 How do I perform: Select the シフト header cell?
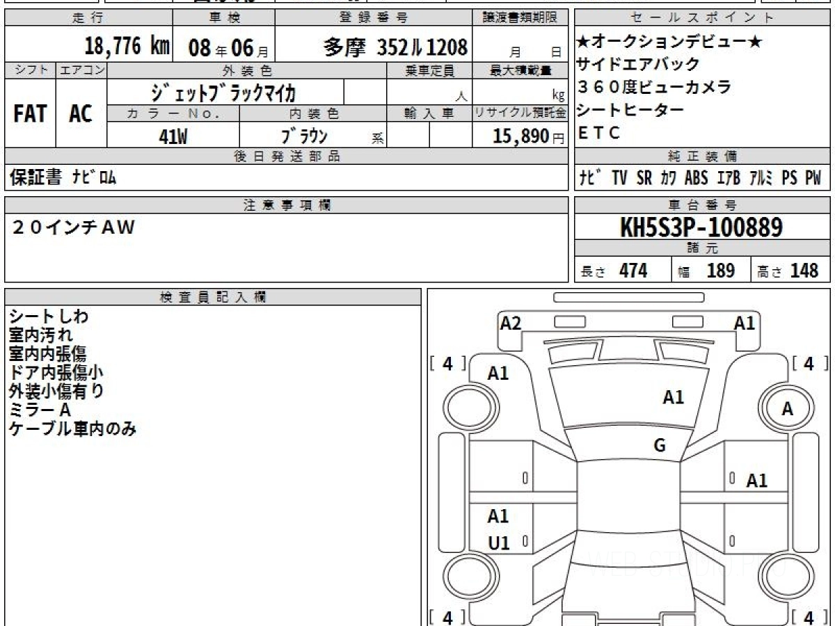30,70
